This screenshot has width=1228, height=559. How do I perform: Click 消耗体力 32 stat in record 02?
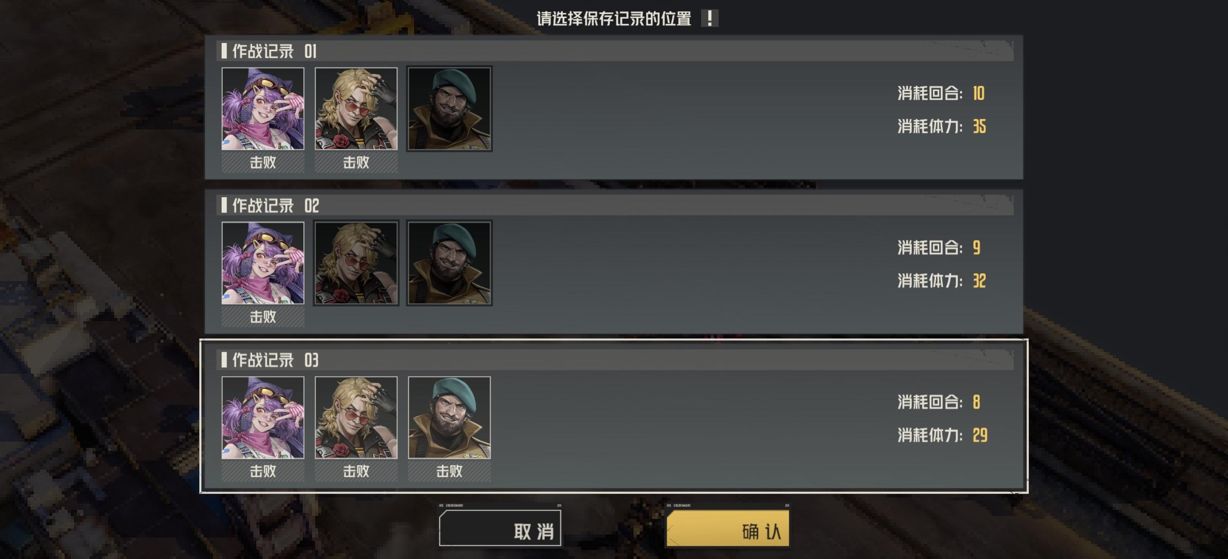tap(942, 281)
